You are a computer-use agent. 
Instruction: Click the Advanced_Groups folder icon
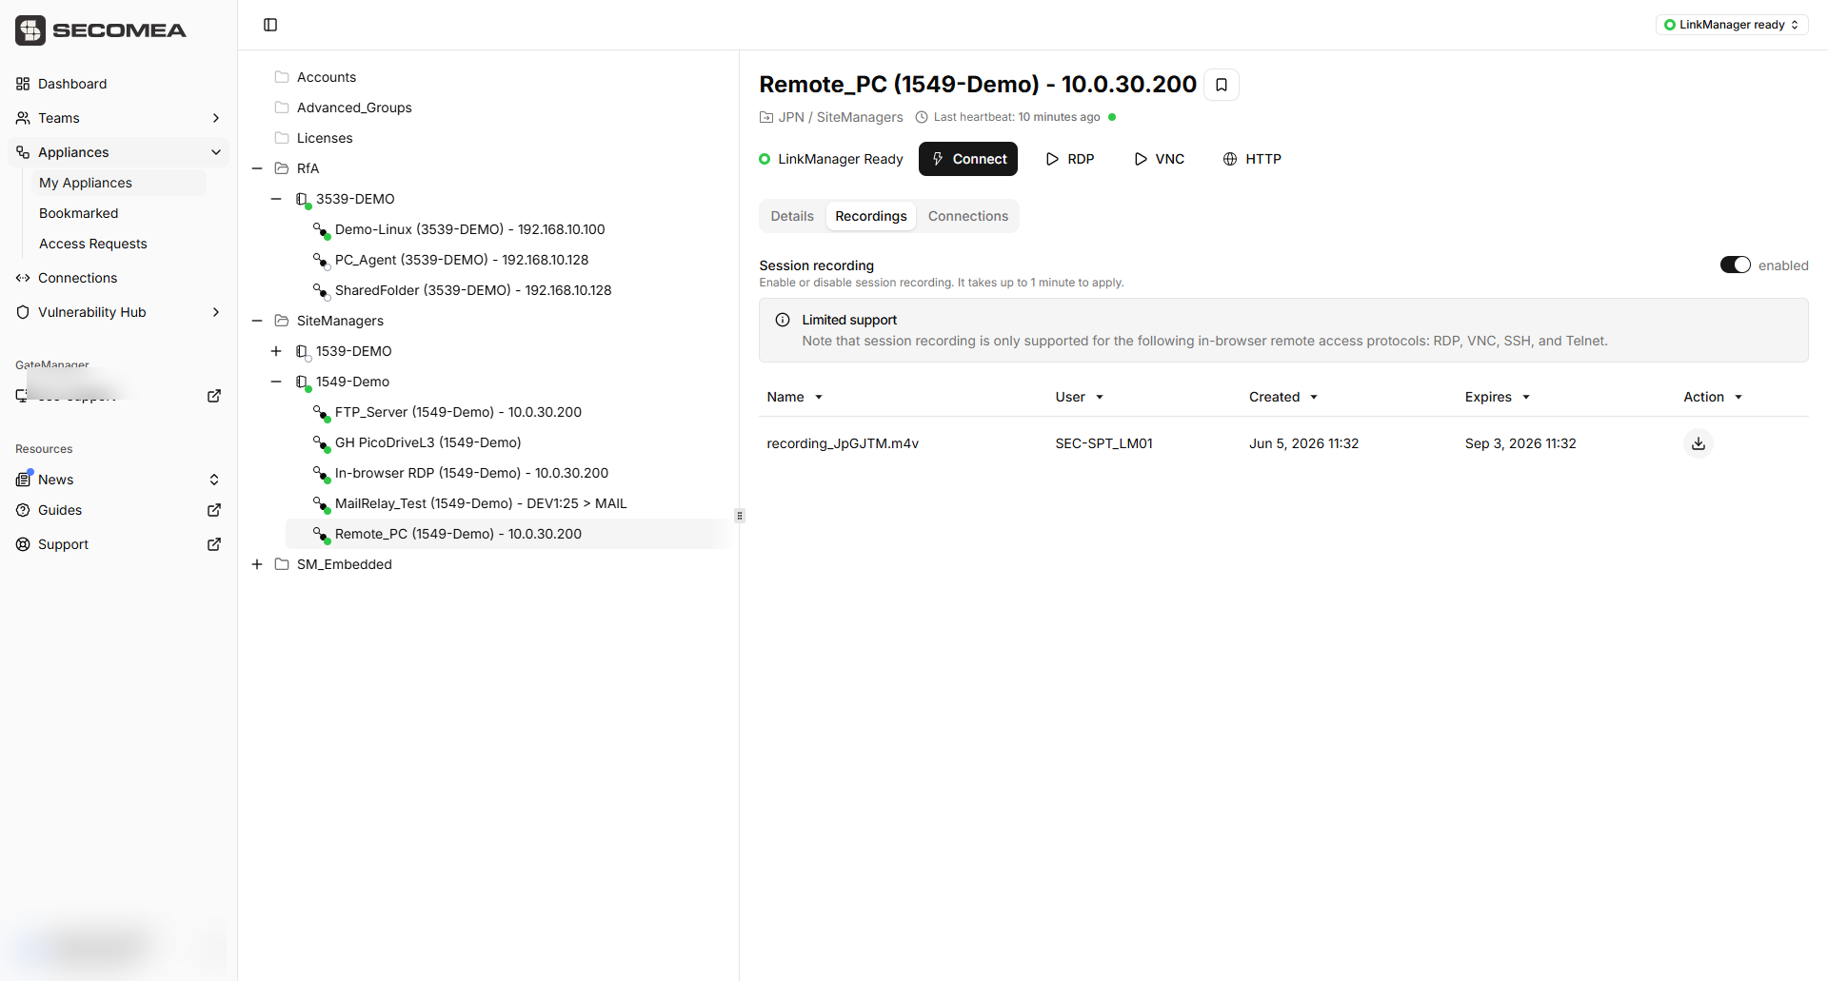point(282,108)
